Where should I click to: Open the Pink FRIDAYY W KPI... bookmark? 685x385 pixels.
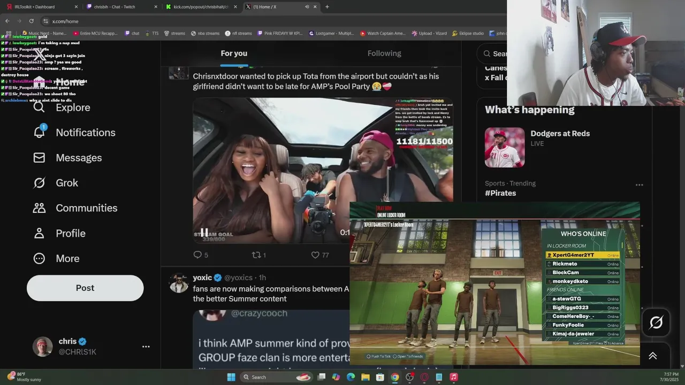(280, 33)
